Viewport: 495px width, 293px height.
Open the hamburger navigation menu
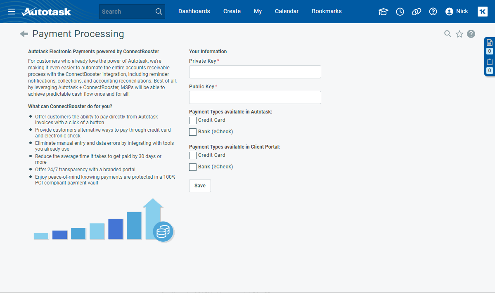click(x=12, y=12)
